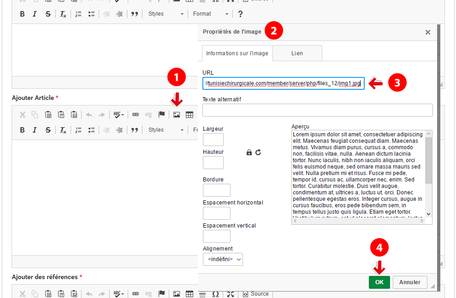The image size is (456, 298).
Task: Switch to the Lien tab
Action: coord(297,53)
